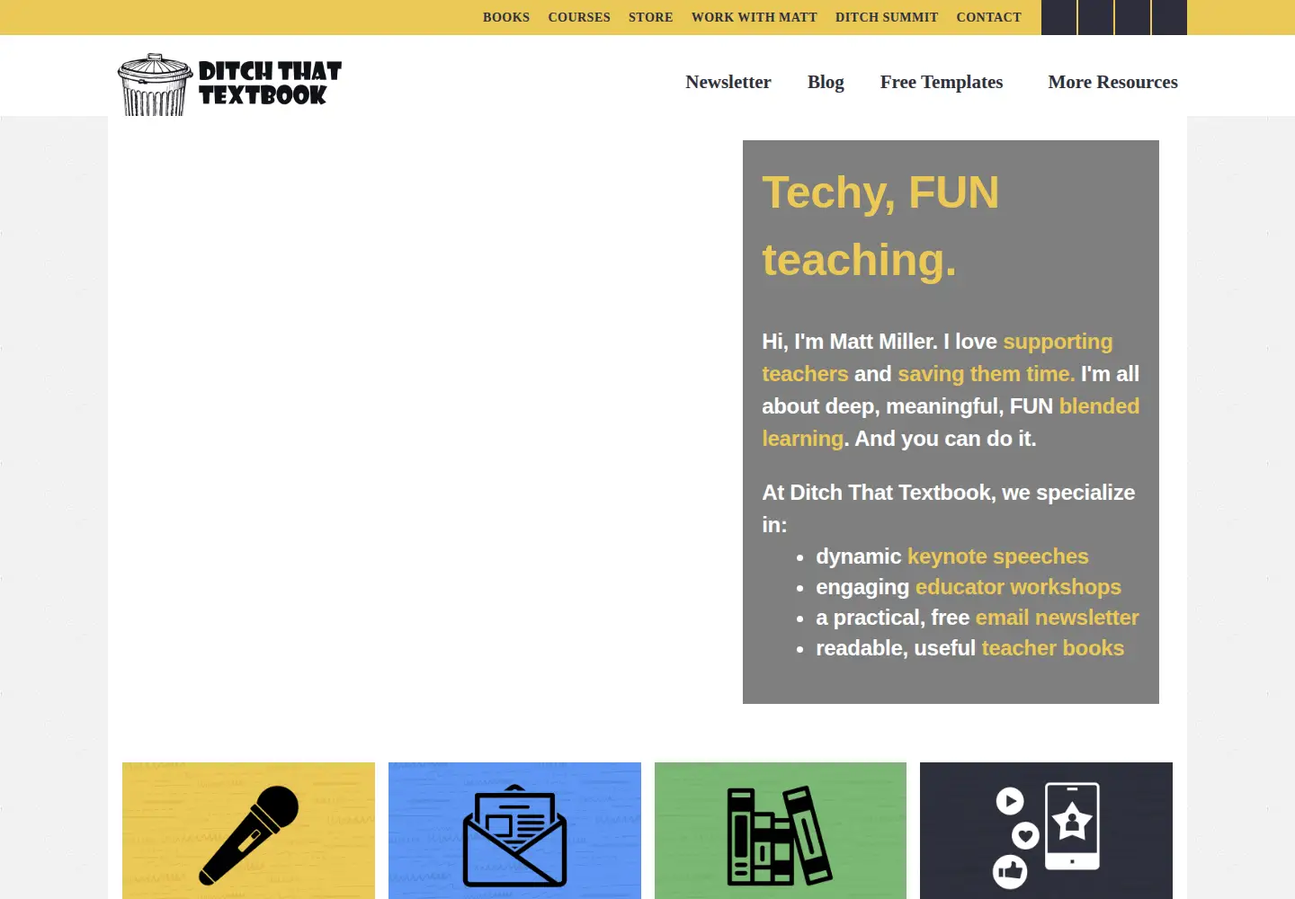
Task: Go to the Blog
Action: tap(826, 82)
